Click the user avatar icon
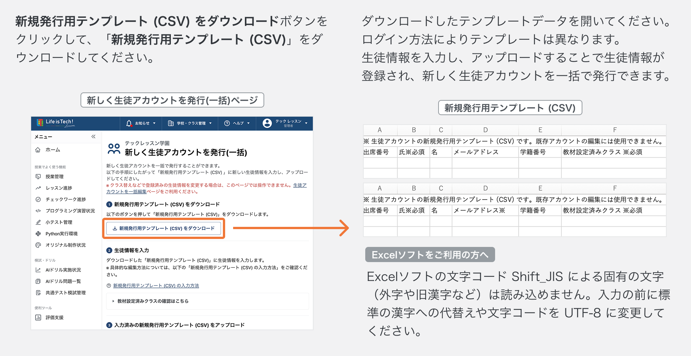Viewport: 691px width, 356px height. tap(267, 123)
